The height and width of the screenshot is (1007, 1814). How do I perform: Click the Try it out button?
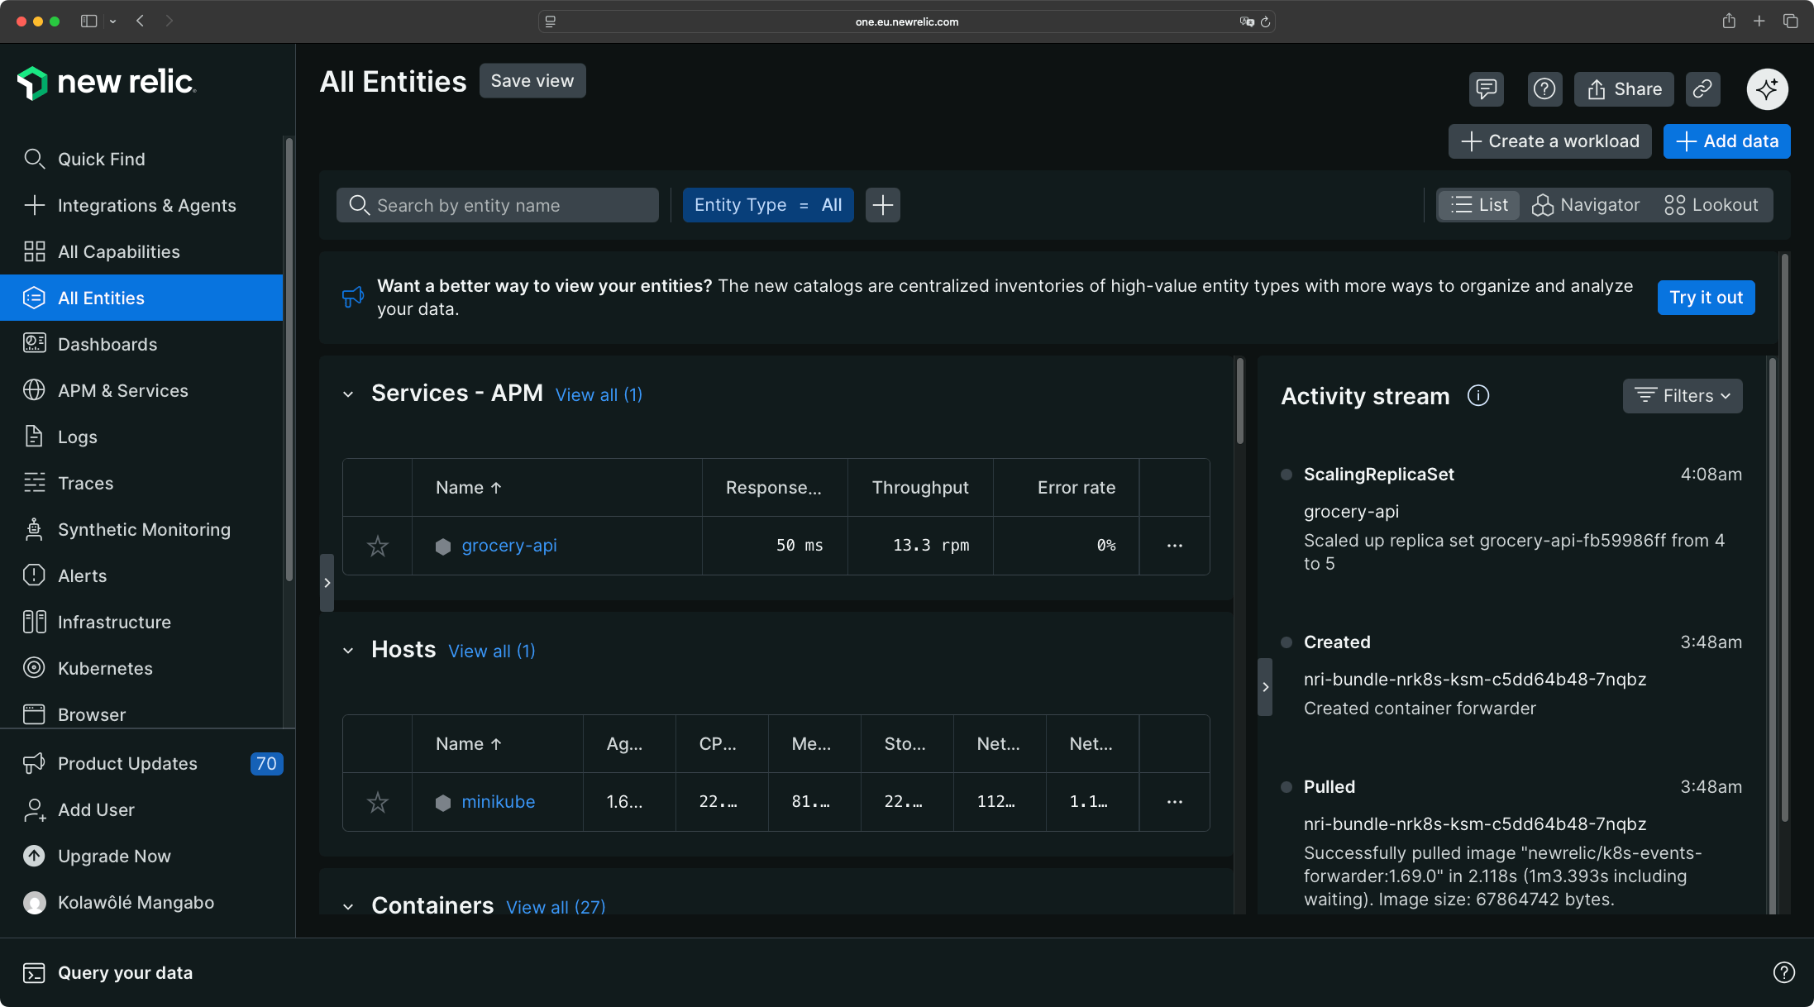pyautogui.click(x=1706, y=298)
